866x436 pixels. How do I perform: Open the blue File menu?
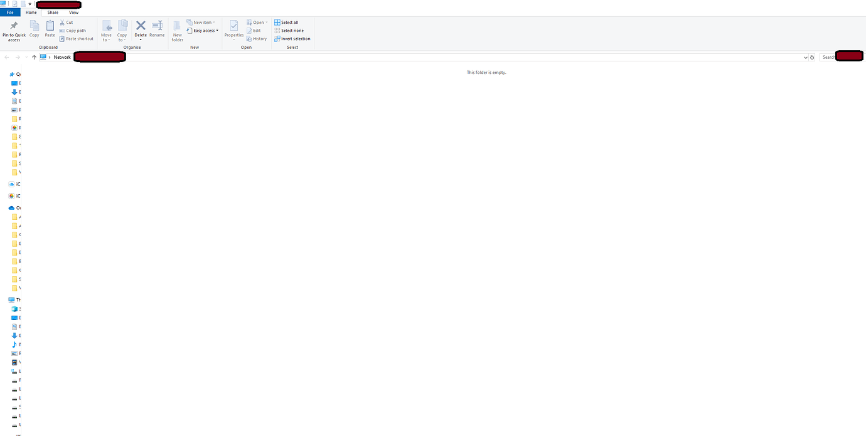click(x=10, y=13)
